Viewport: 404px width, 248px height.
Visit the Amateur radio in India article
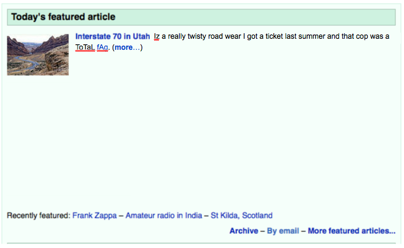tap(164, 215)
